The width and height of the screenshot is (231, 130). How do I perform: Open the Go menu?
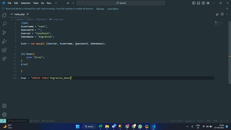[43, 3]
